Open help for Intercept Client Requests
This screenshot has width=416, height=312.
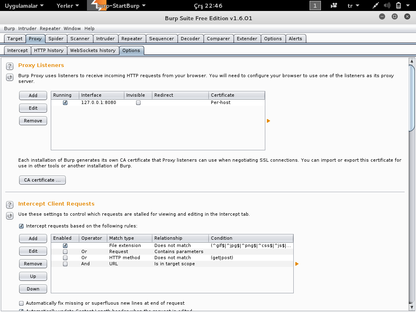pos(10,205)
